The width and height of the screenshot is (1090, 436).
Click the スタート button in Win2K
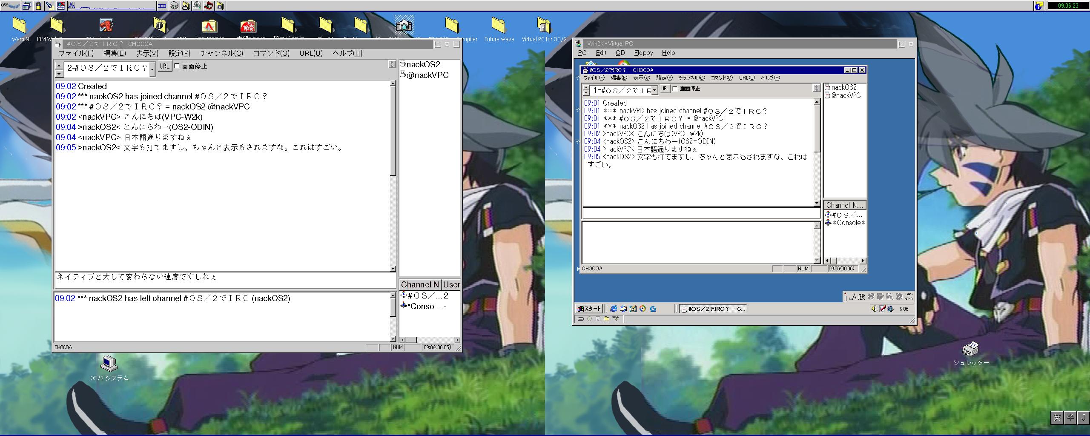[x=589, y=309]
